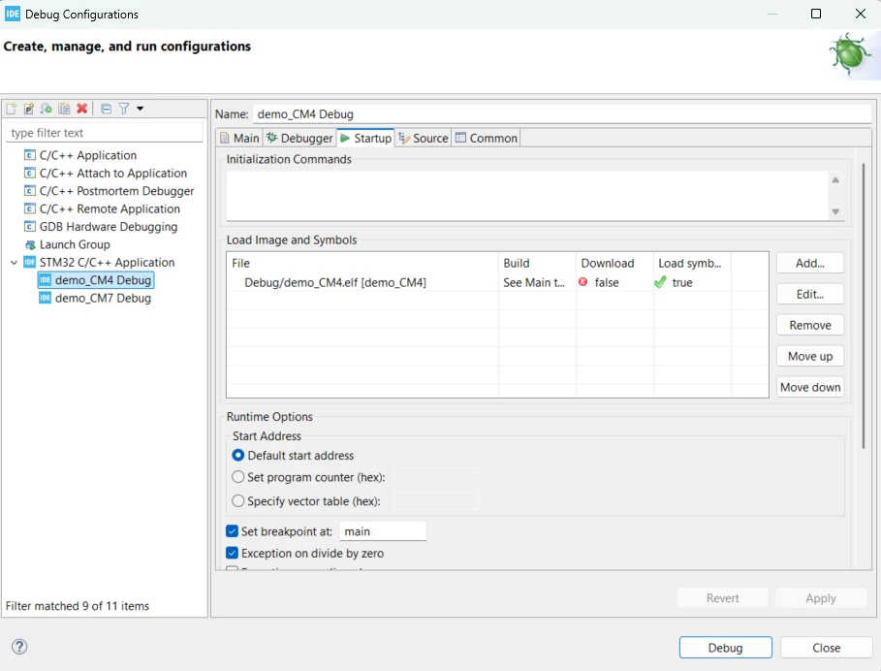Click the configuration Name field
Screen dimensions: 881x671
click(x=562, y=114)
